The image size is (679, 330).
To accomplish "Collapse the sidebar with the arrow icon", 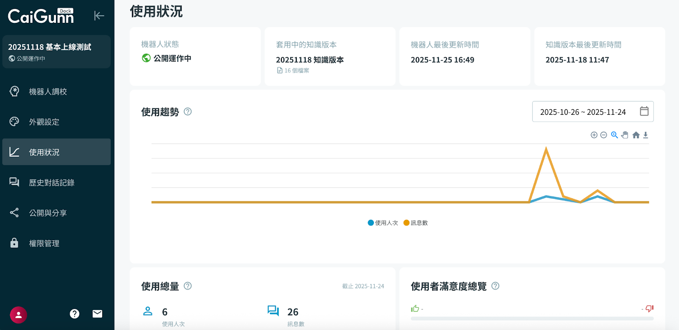I will coord(99,16).
